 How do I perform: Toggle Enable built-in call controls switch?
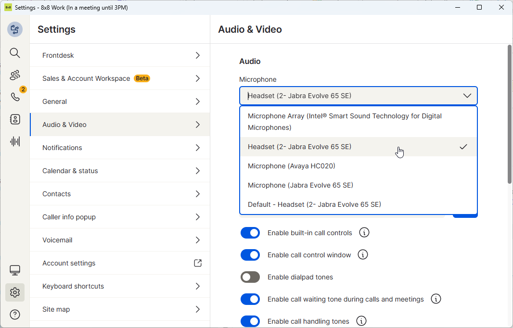point(250,233)
